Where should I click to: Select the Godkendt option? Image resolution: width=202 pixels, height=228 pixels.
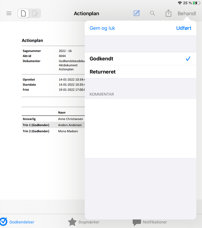coord(140,59)
